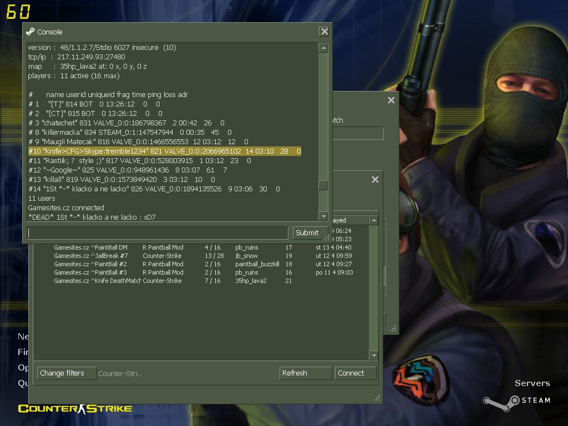Click the 13 / 28 players cell
The height and width of the screenshot is (426, 568).
point(214,256)
